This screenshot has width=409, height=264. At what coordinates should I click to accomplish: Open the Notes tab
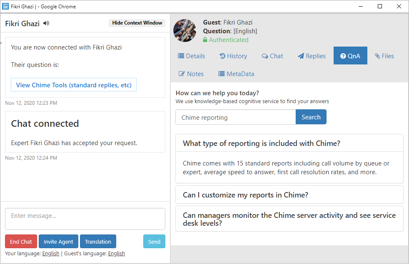191,74
